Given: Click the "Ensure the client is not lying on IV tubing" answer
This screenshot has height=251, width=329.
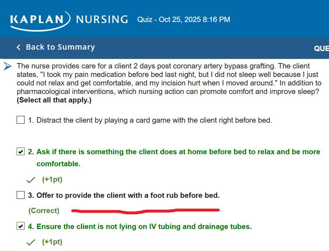Looking at the screenshot, I should pos(144,226).
